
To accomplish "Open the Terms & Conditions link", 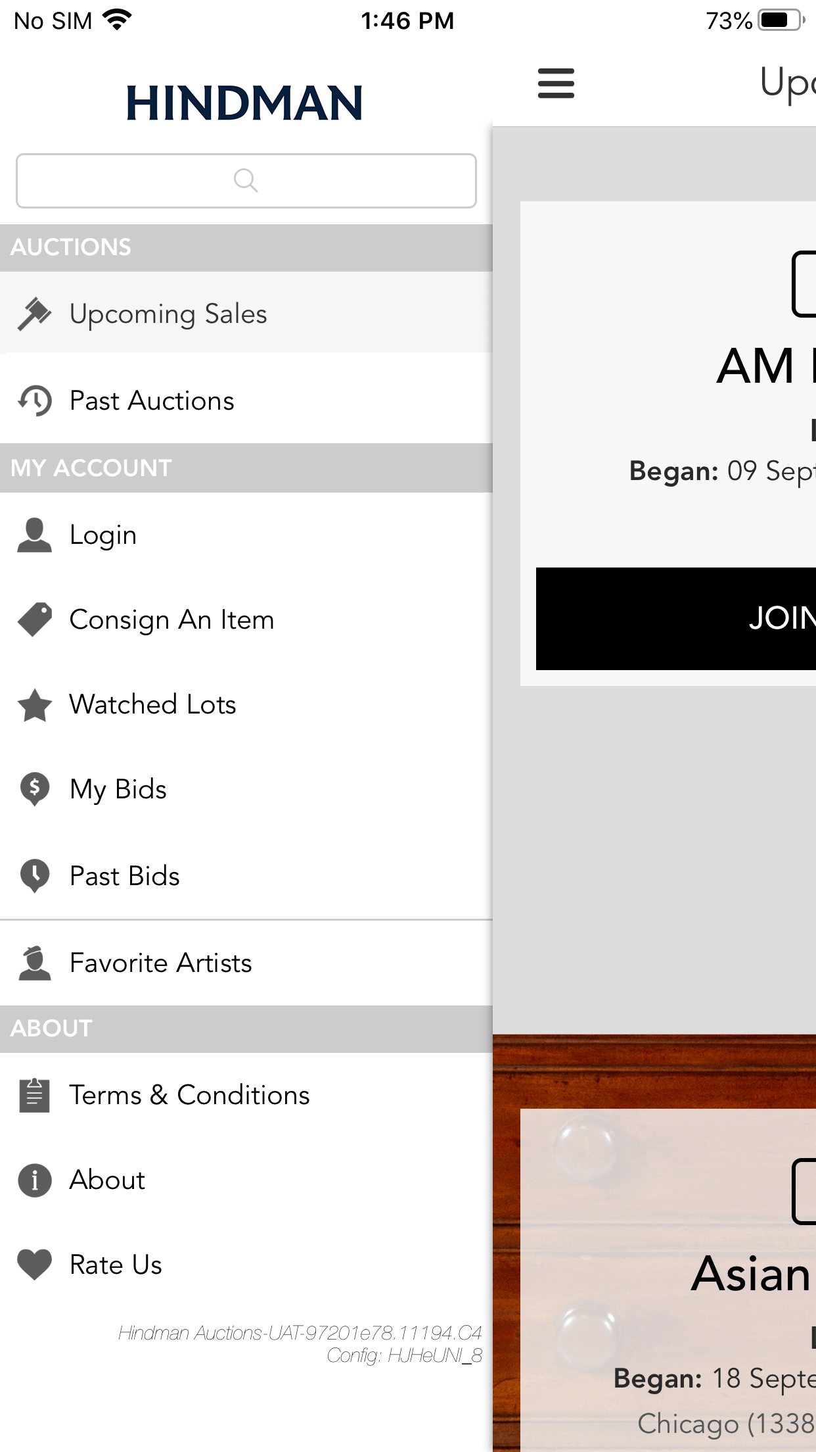I will (x=189, y=1095).
